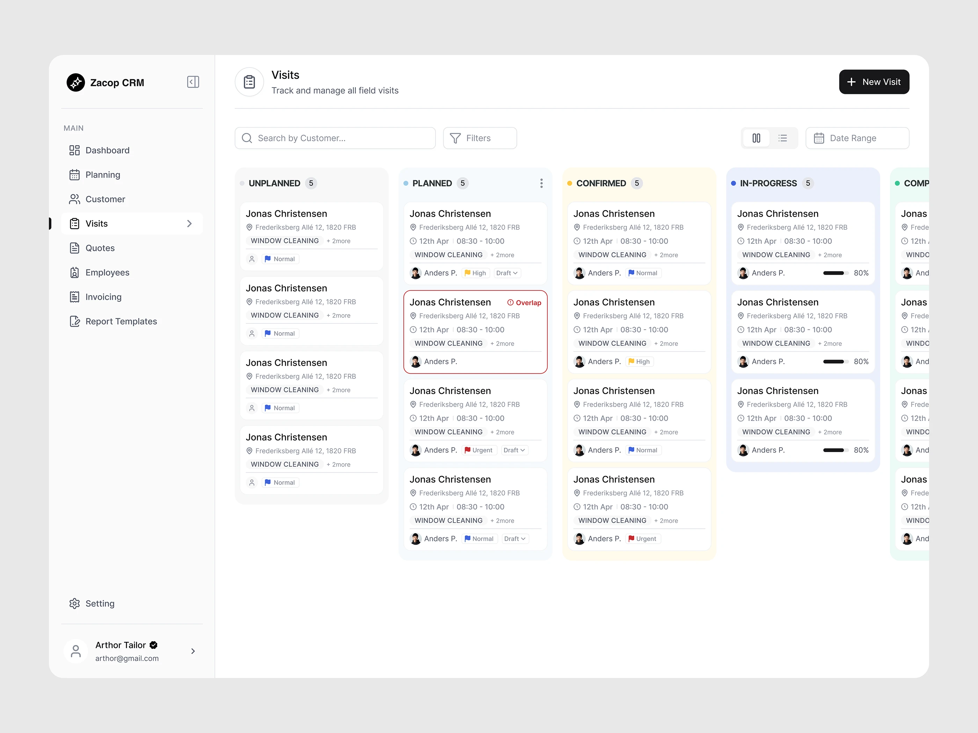Click Normal priority tag on first Unplanned card

coord(280,259)
